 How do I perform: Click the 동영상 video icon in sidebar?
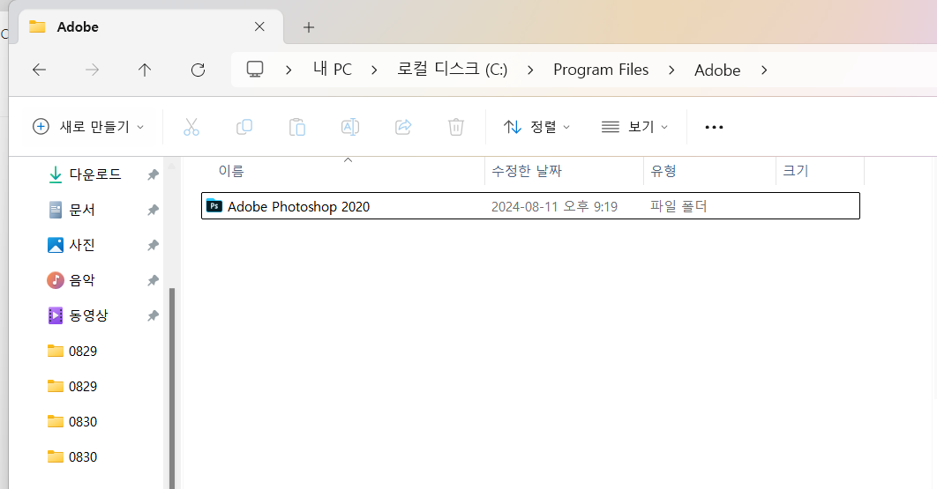click(x=55, y=315)
